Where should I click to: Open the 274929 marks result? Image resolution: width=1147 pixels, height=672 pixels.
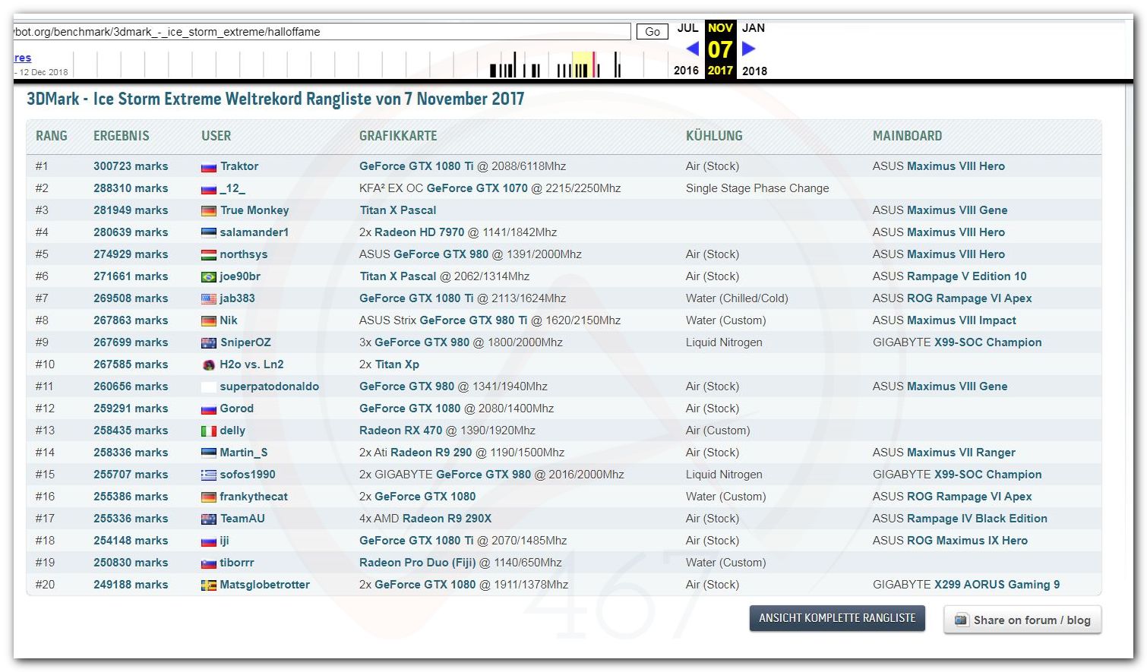131,254
